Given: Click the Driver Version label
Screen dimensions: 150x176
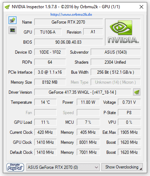Looking at the screenshot, I should coord(20,92).
